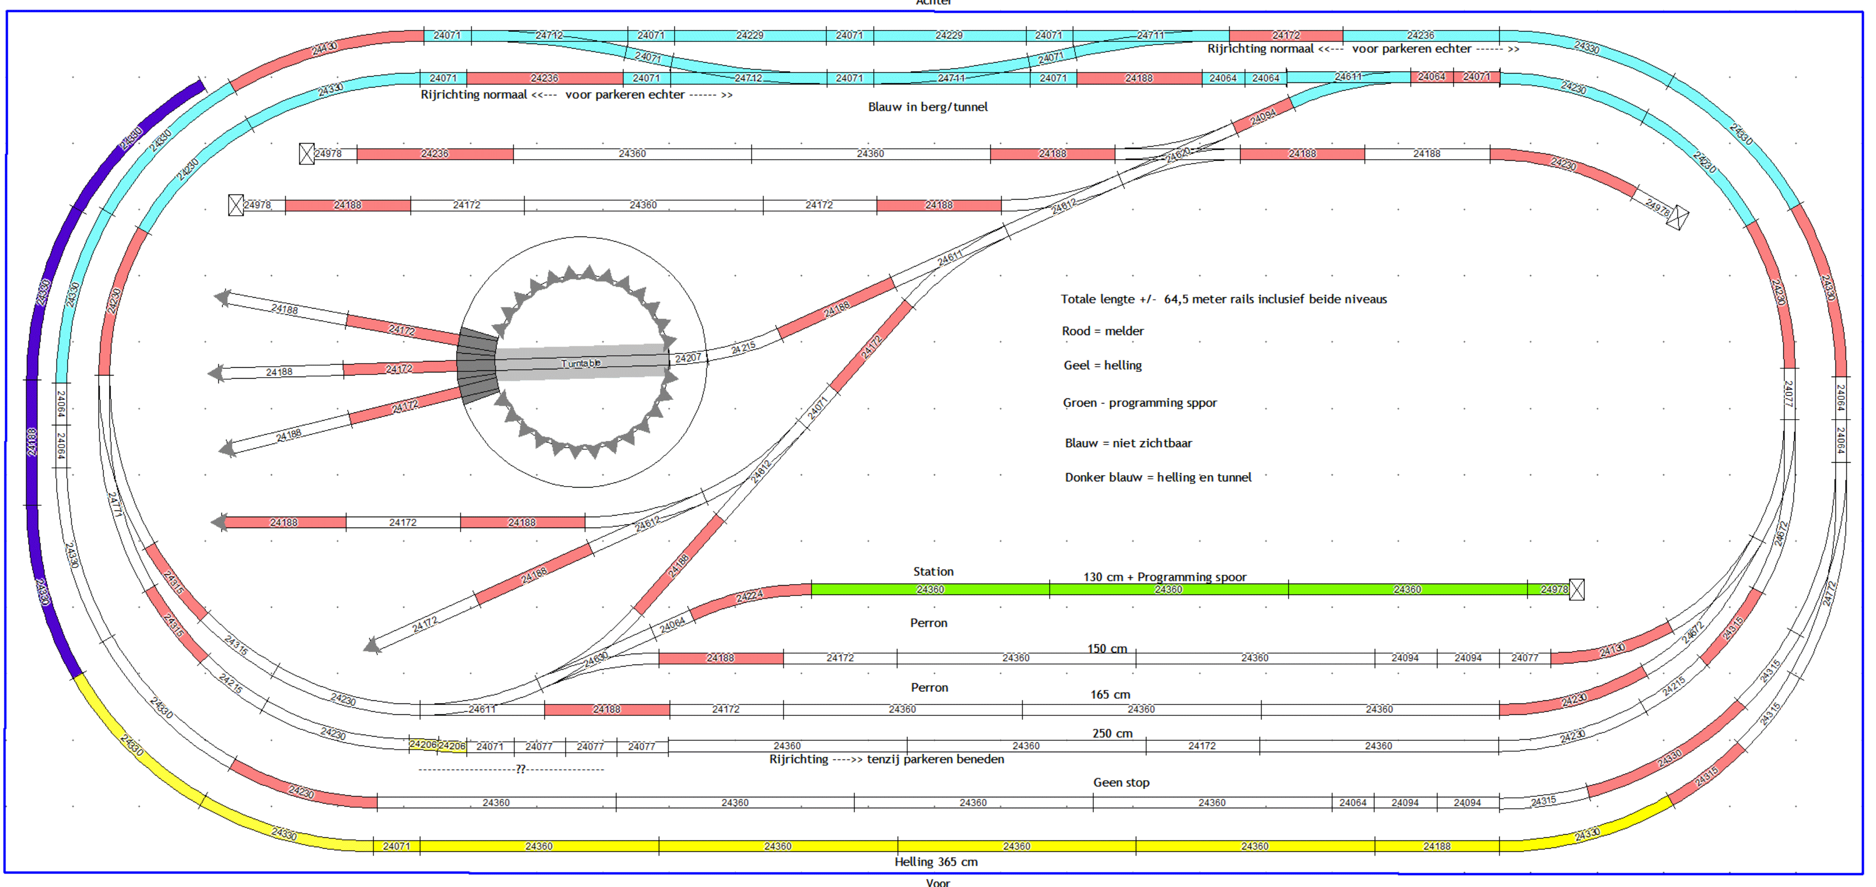Select the first green 24360 segment below Station

coord(930,589)
